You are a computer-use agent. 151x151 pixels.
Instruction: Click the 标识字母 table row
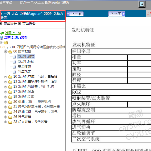(111, 52)
